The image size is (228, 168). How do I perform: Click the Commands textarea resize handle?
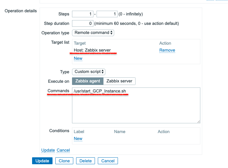pyautogui.click(x=198, y=121)
